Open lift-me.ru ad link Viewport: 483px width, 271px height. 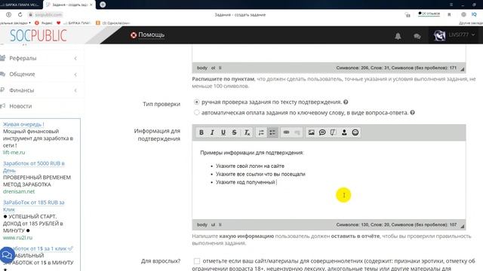(14, 152)
